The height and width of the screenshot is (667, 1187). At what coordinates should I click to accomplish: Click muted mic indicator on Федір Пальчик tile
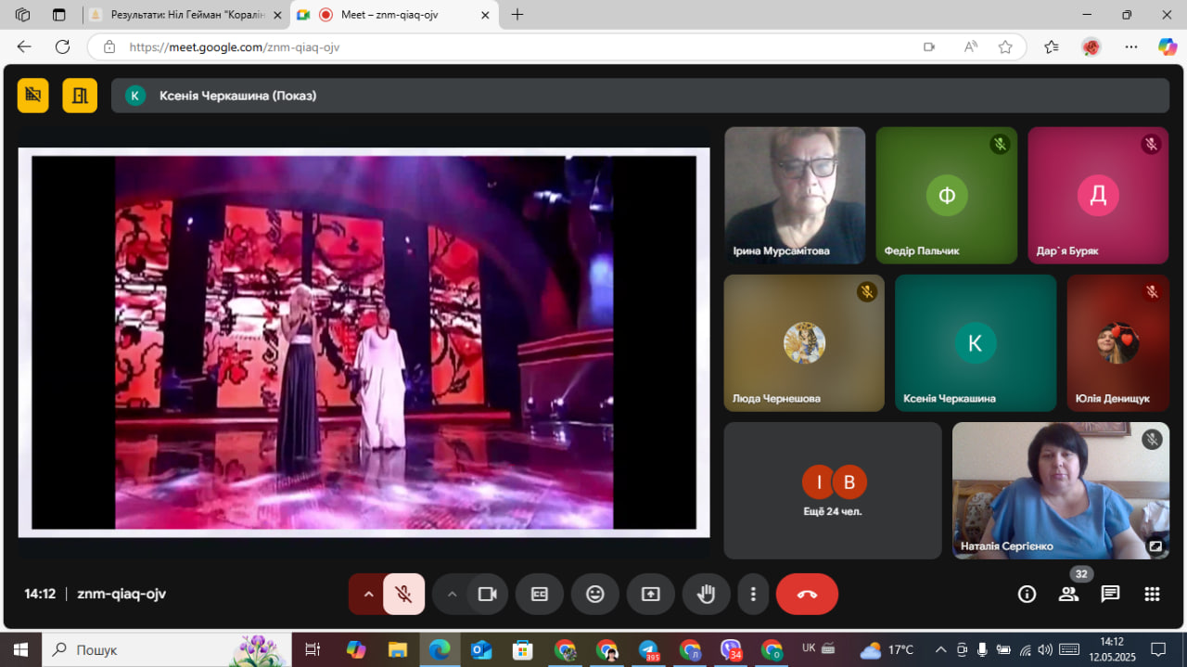coord(1000,144)
